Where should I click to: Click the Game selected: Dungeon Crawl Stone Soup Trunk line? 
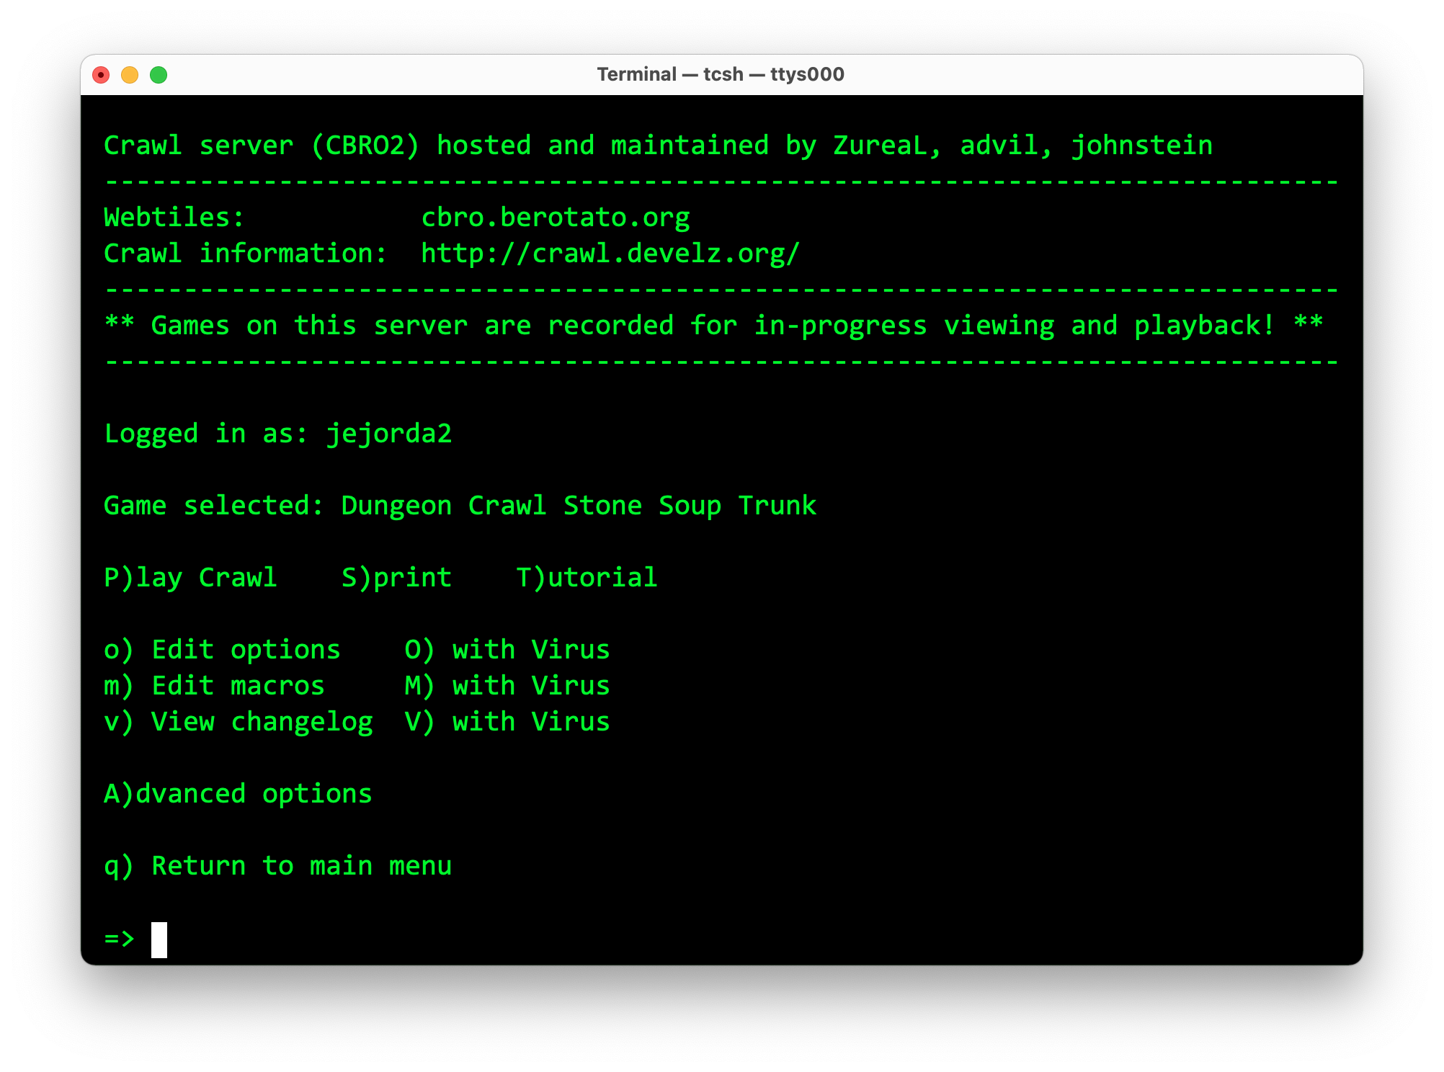pos(460,506)
